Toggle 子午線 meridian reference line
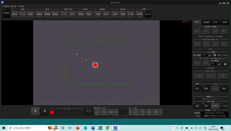Image resolution: width=231 pixels, height=131 pixels. click(x=130, y=14)
